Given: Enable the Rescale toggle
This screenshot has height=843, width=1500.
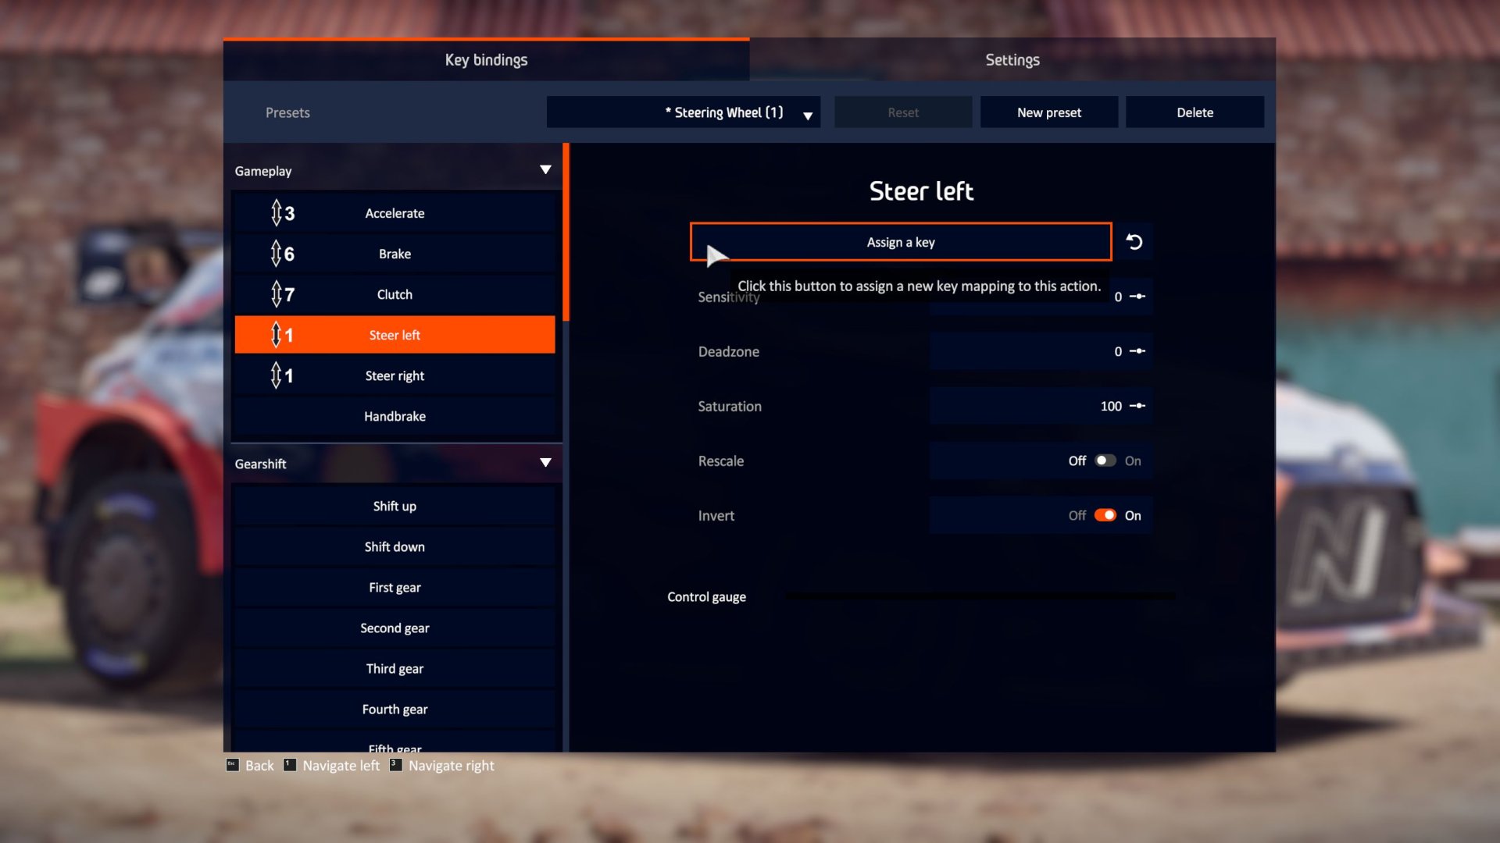Looking at the screenshot, I should point(1105,460).
